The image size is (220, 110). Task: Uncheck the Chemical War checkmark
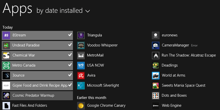70,55
